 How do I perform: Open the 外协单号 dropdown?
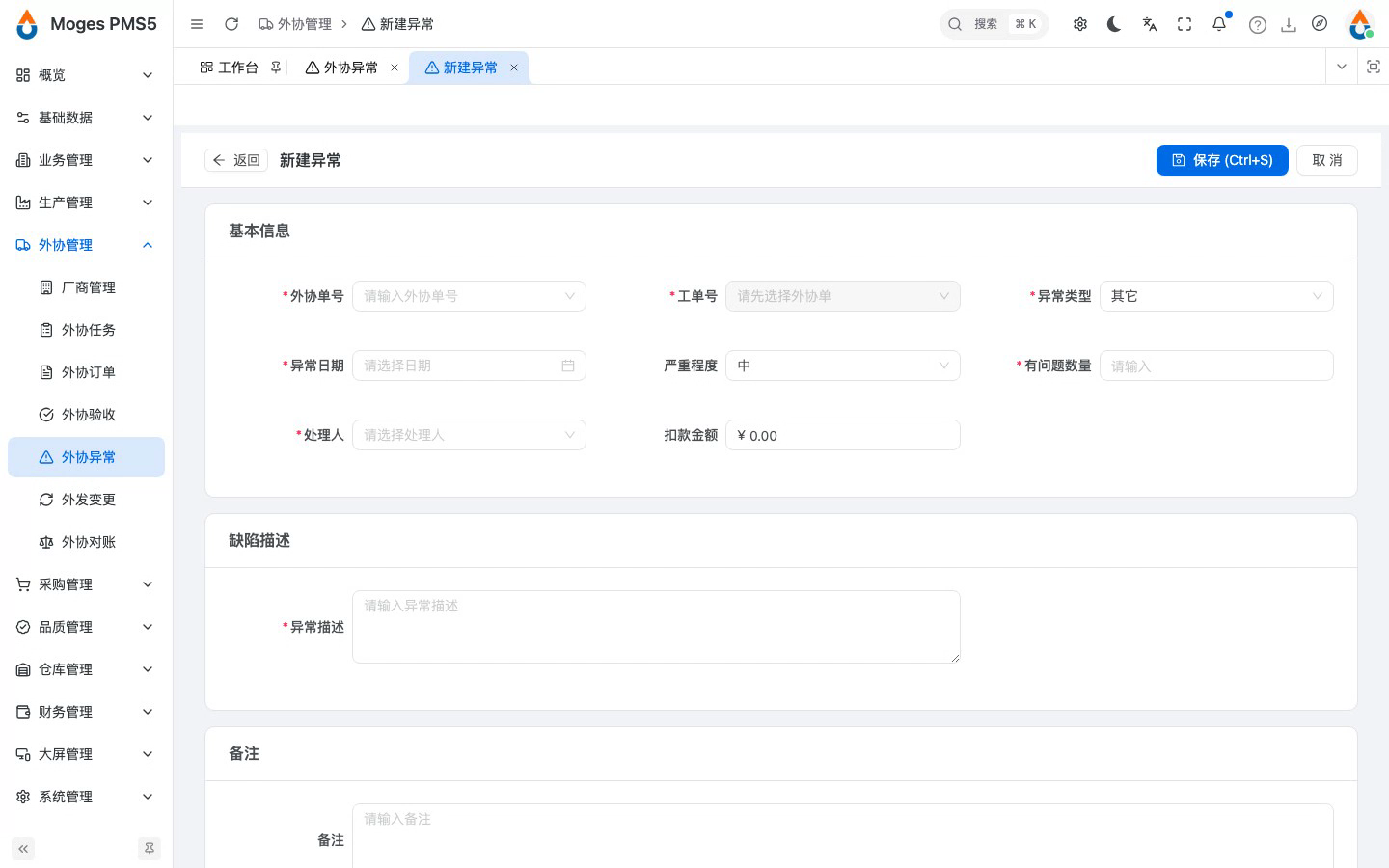coord(469,296)
